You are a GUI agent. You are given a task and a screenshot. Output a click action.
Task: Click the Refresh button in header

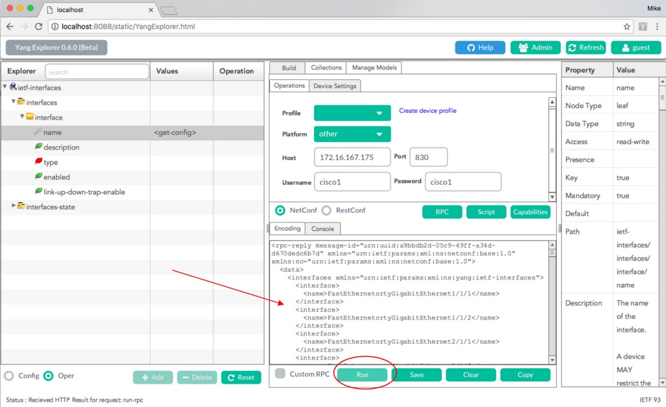pos(586,47)
